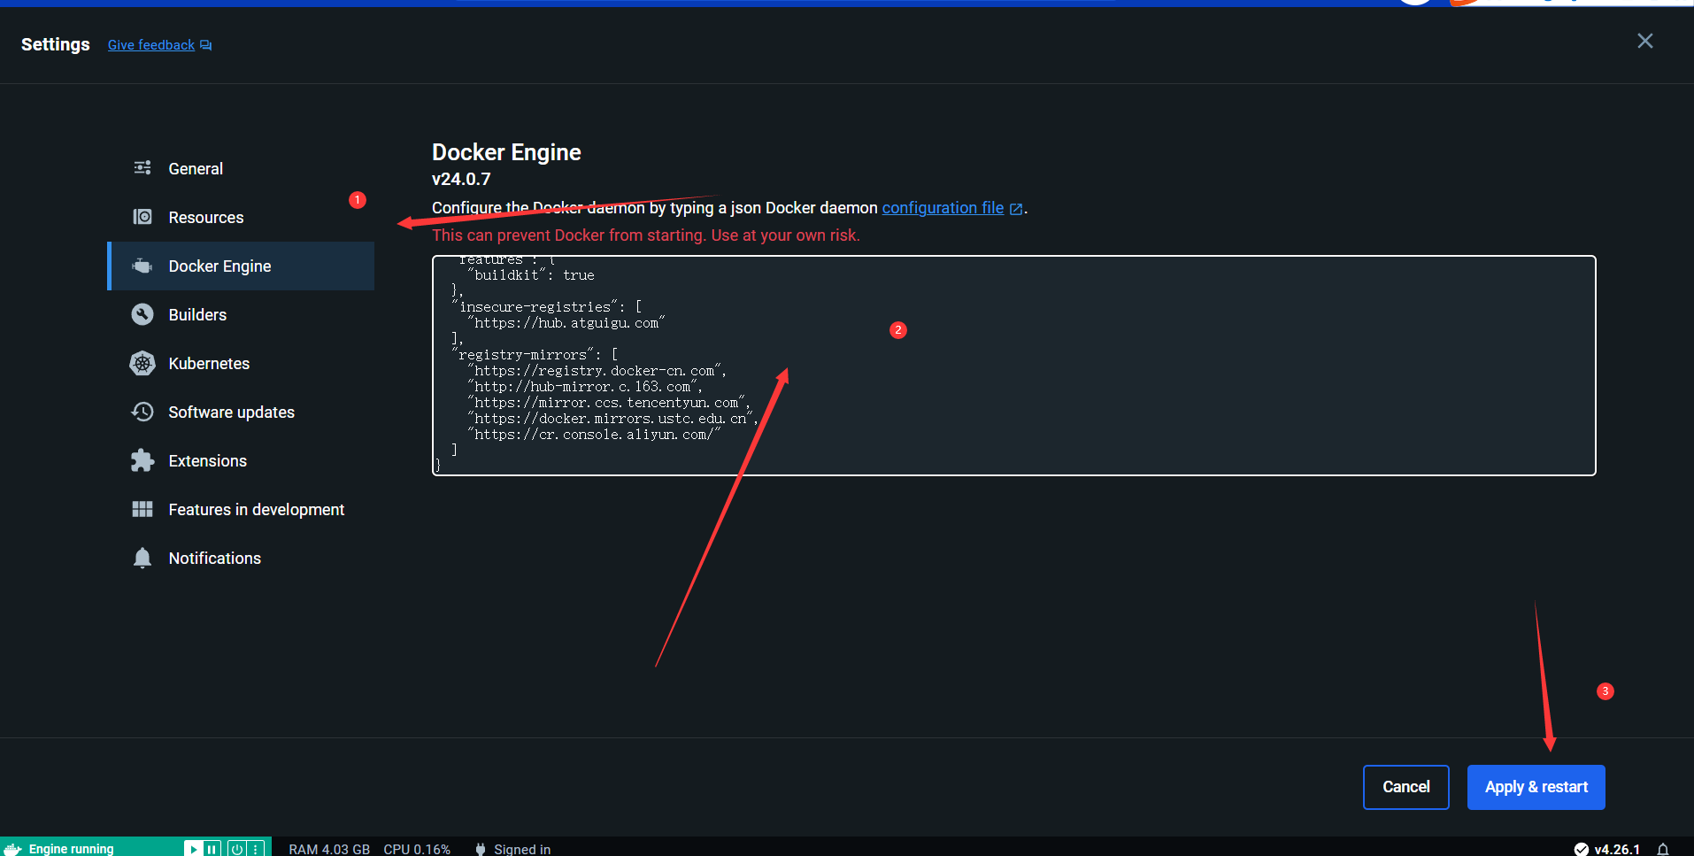Switch to the Docker Engine tab
The width and height of the screenshot is (1694, 856).
tap(219, 266)
